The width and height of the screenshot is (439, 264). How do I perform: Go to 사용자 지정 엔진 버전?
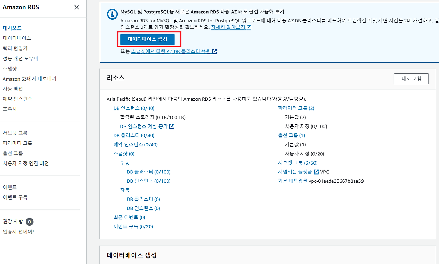pyautogui.click(x=26, y=163)
